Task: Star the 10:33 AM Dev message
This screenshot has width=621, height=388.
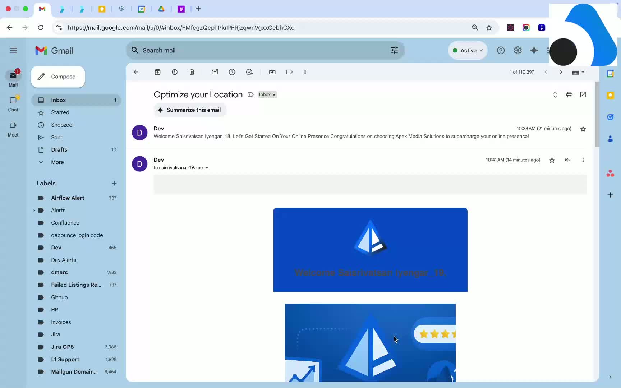Action: pyautogui.click(x=583, y=129)
